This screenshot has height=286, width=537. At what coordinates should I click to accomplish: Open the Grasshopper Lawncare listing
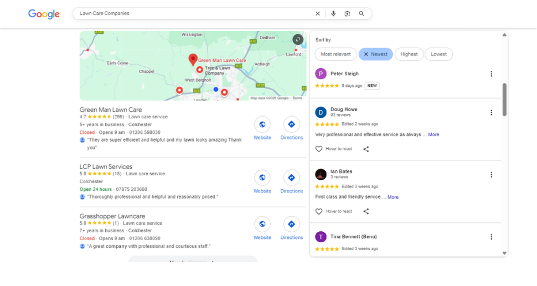point(112,216)
